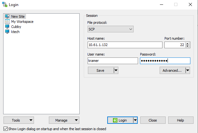The height and width of the screenshot is (133, 198).
Task: Open the Manage menu button
Action: tap(64, 120)
